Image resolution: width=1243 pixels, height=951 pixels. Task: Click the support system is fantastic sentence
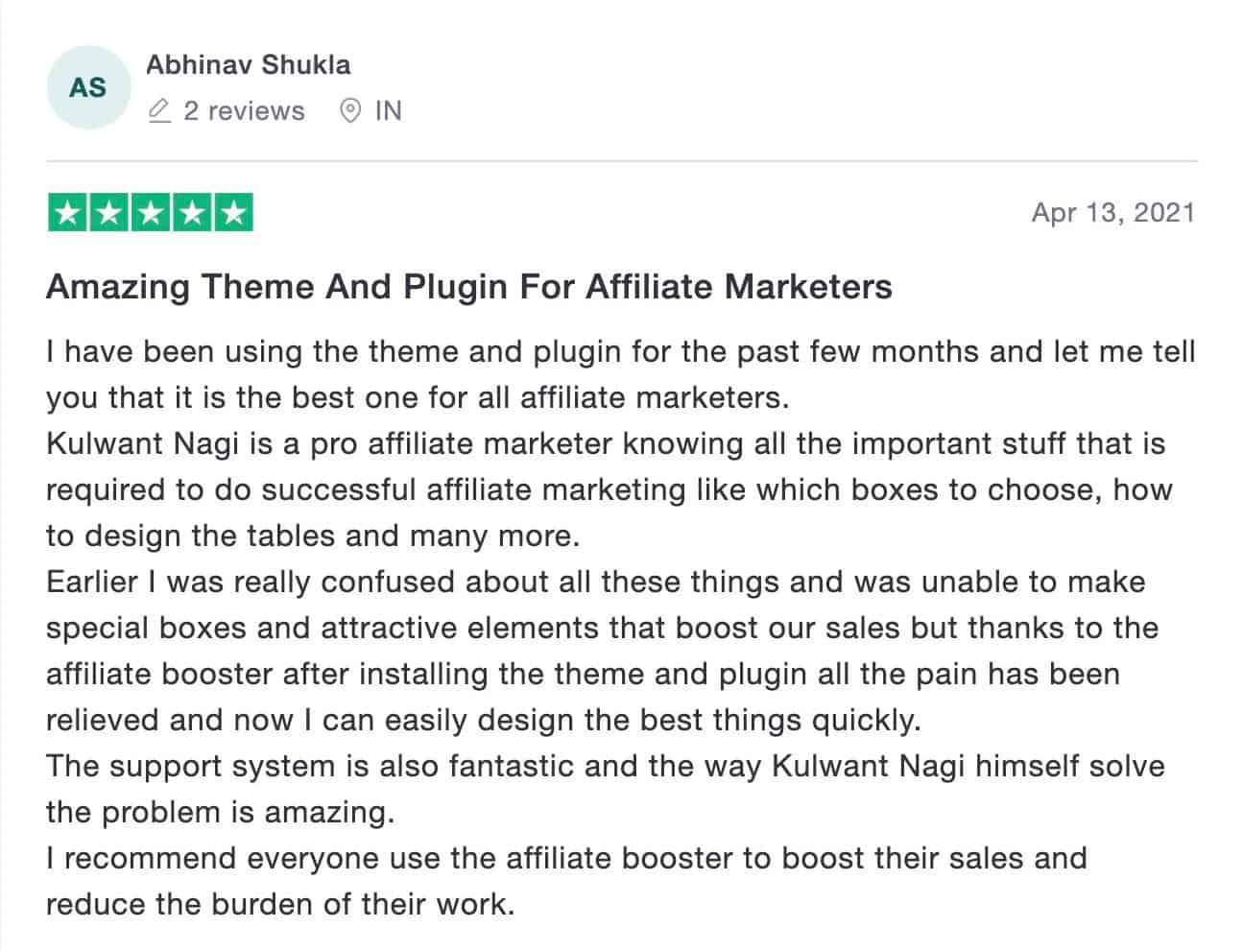click(606, 789)
